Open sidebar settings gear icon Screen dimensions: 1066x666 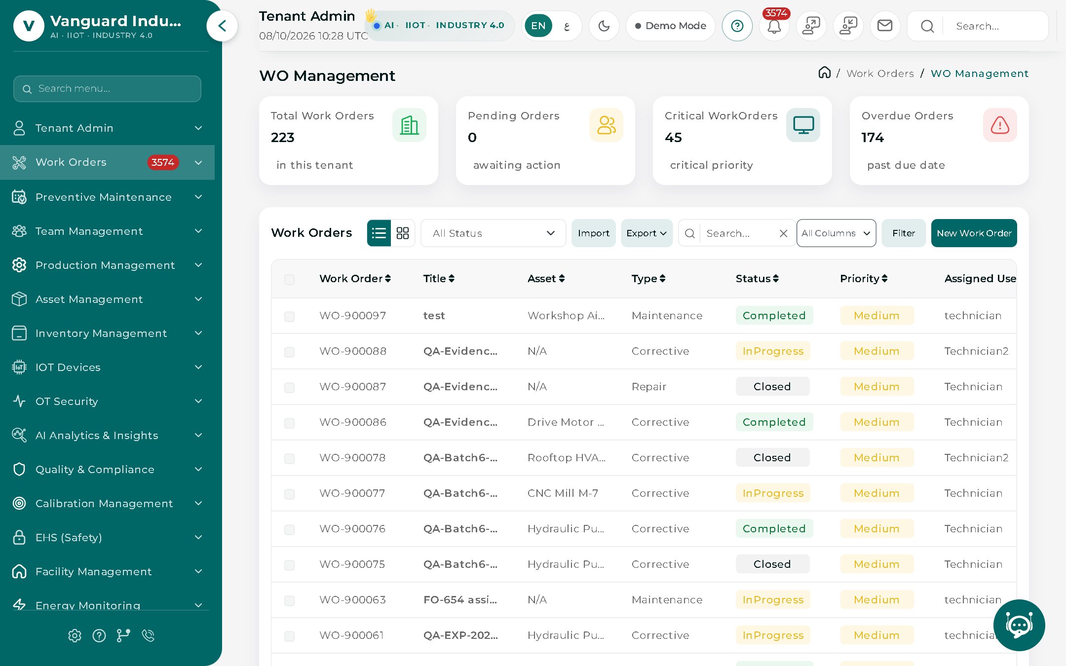pos(75,635)
